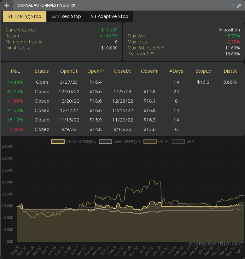Click the $14.8 close price of 1/23/23 trade
The width and height of the screenshot is (245, 259).
(x=149, y=92)
